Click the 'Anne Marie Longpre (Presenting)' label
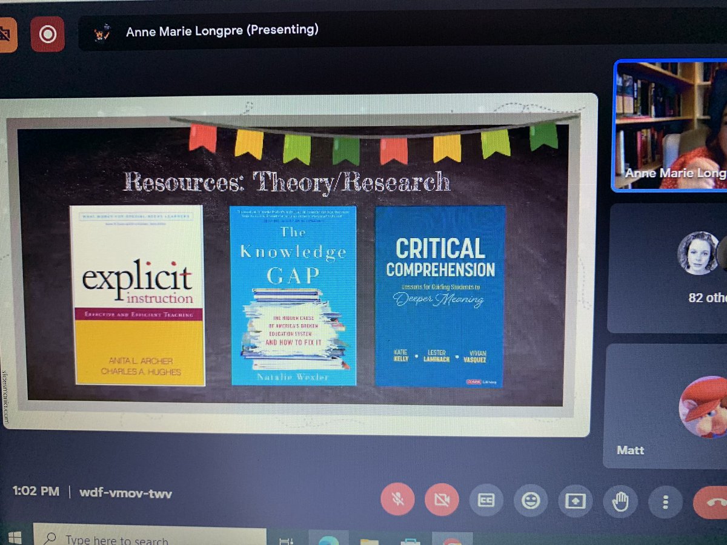 click(x=222, y=30)
